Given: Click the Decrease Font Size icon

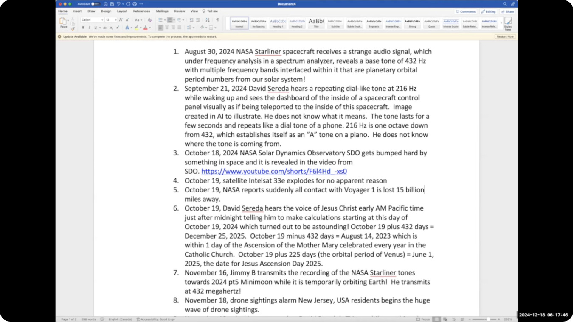Looking at the screenshot, I should coord(127,20).
